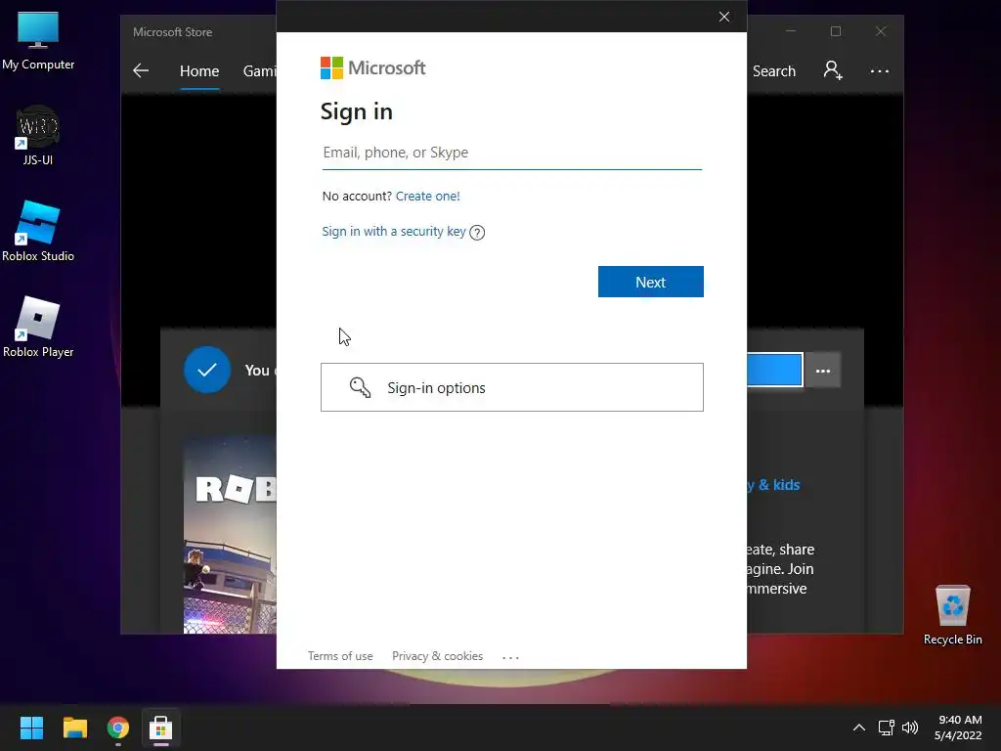Viewport: 1001px width, 751px height.
Task: Open the Windows Start menu
Action: [31, 728]
